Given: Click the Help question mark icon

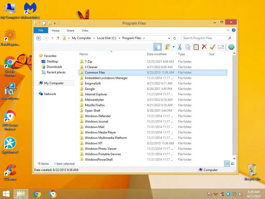Looking at the screenshot, I should 234,30.
